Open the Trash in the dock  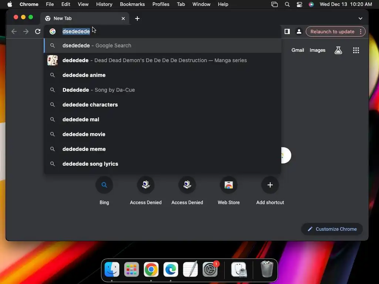267,269
